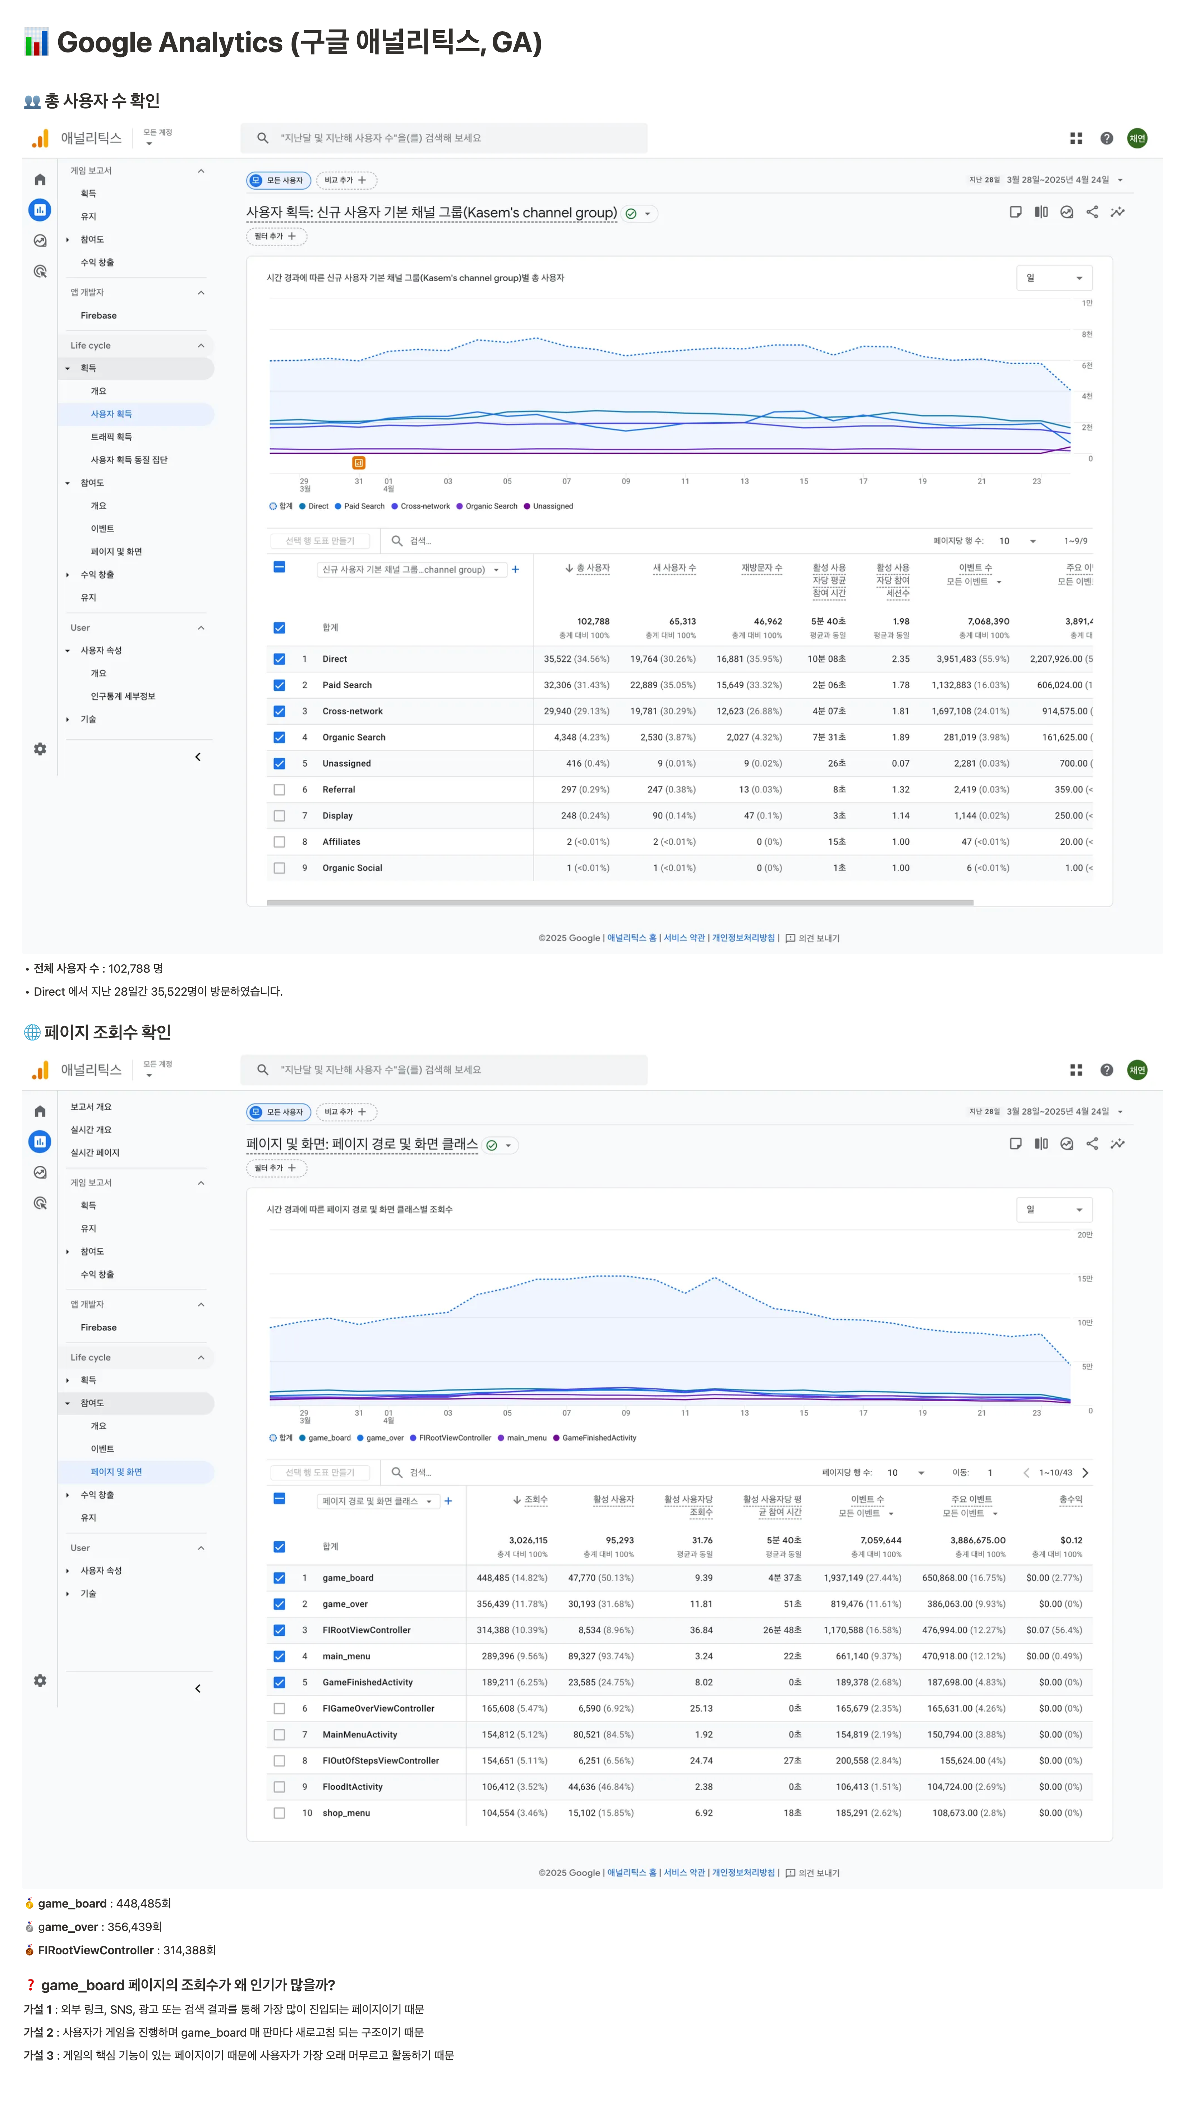The height and width of the screenshot is (2101, 1178).
Task: Click the search field in top analytics header
Action: (444, 138)
